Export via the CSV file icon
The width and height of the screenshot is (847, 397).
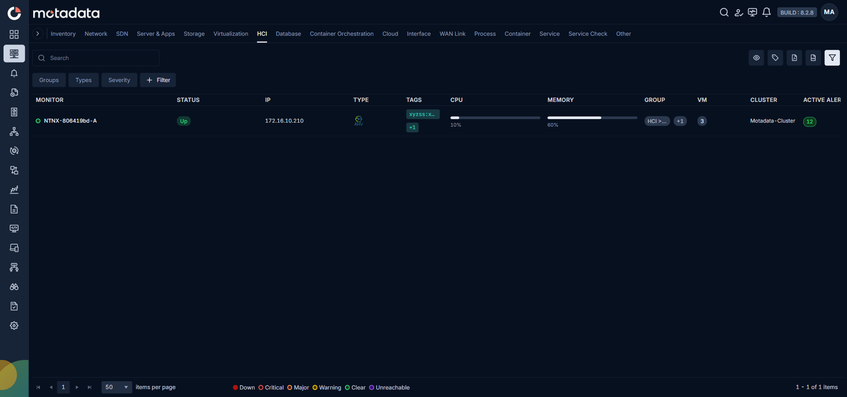pos(813,58)
